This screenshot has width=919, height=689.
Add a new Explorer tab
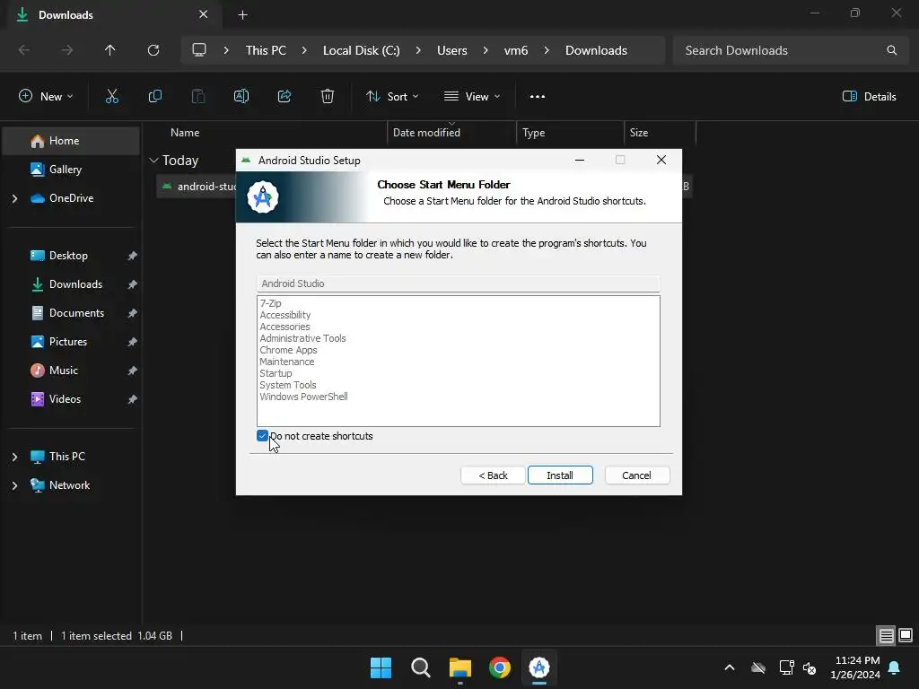pos(243,14)
